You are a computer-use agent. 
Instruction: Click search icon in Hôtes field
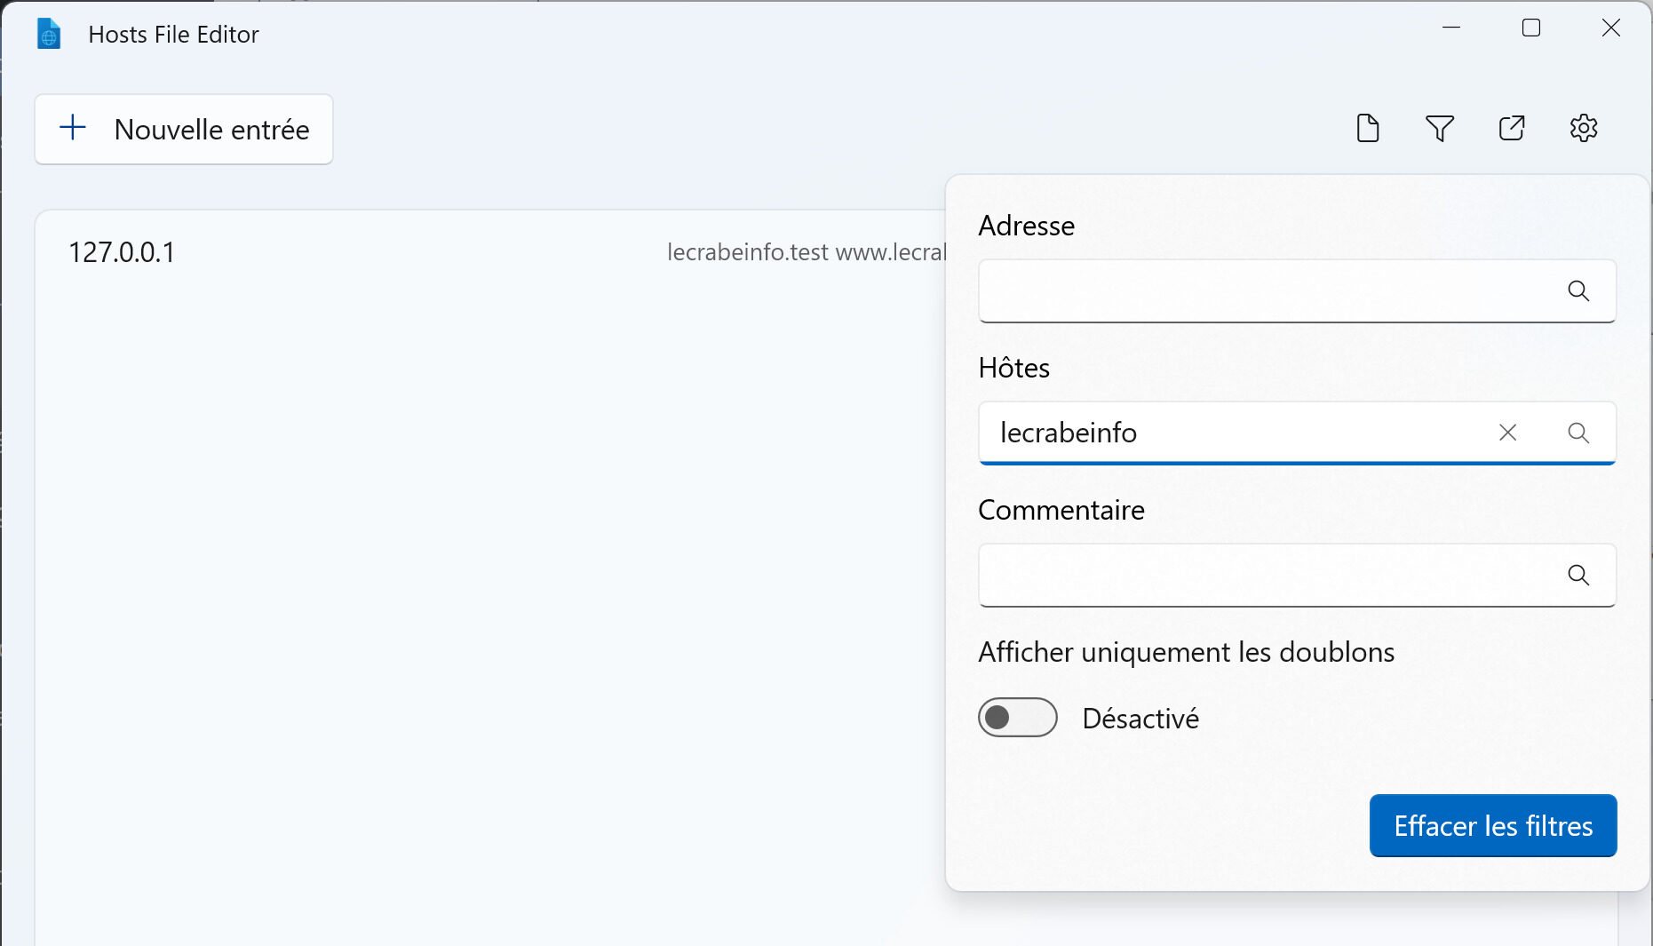1578,433
